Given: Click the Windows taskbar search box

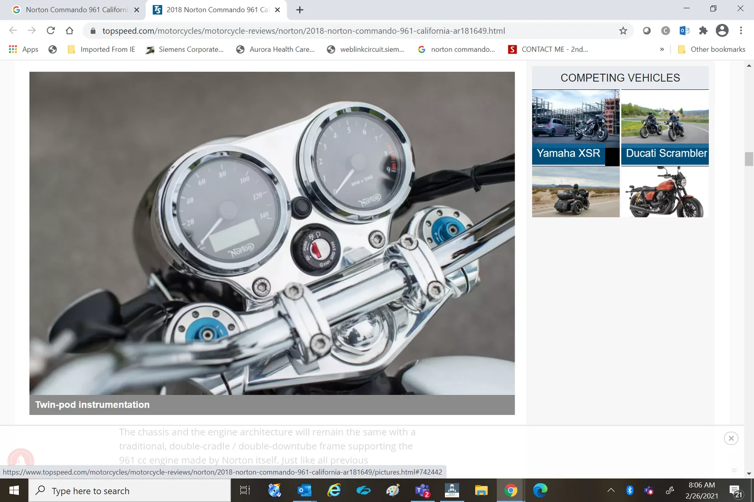Looking at the screenshot, I should pyautogui.click(x=130, y=491).
